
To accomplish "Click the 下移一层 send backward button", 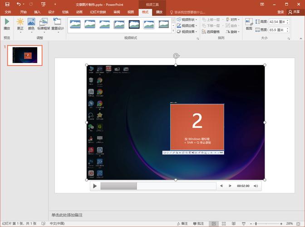I will (211, 26).
